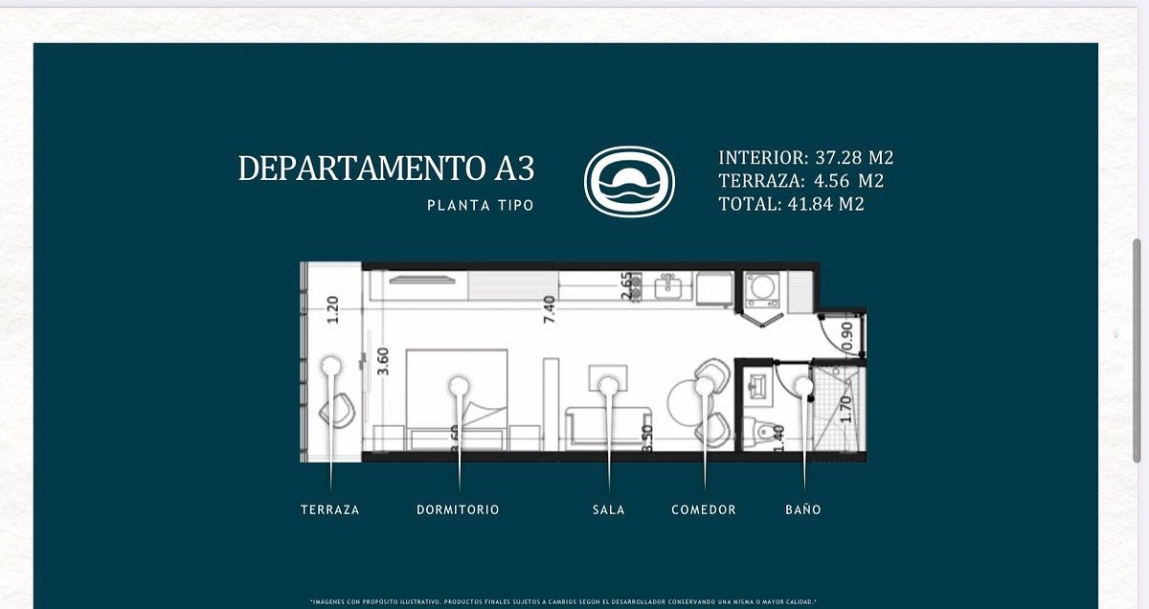
Task: Click the TERRAZA label below the plan
Action: [x=329, y=510]
